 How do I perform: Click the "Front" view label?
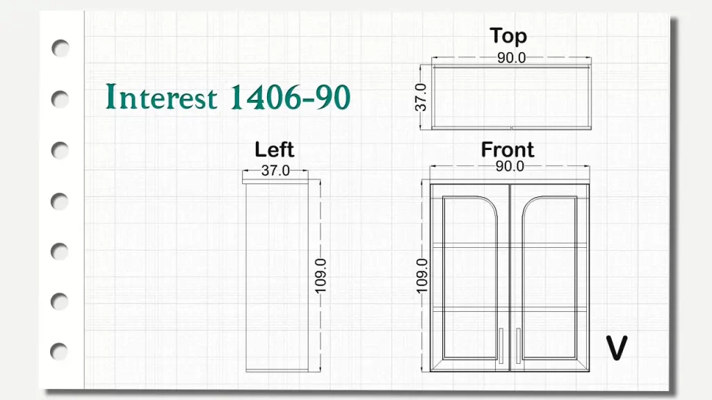508,149
